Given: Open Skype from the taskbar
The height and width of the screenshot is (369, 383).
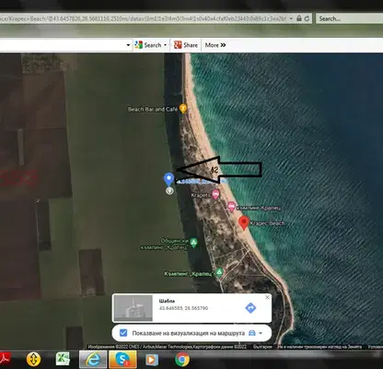Looking at the screenshot, I should point(122,359).
